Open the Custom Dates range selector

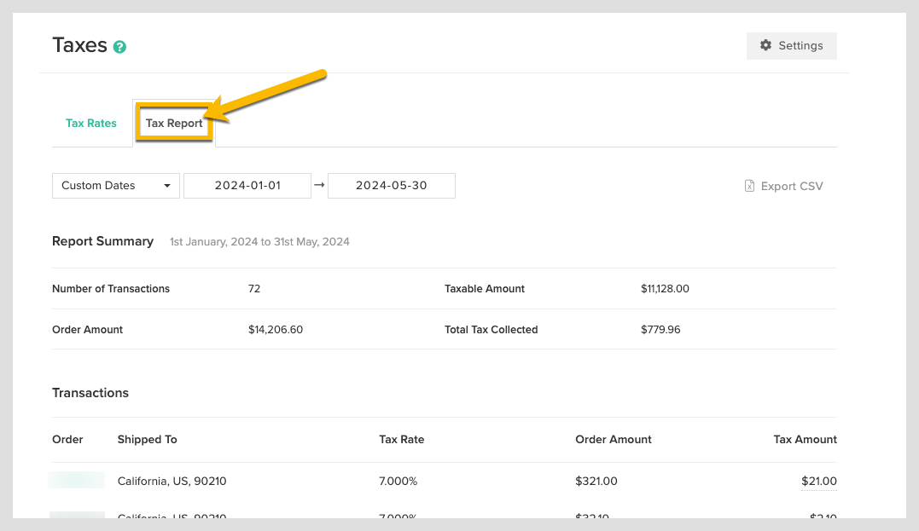[x=115, y=185]
